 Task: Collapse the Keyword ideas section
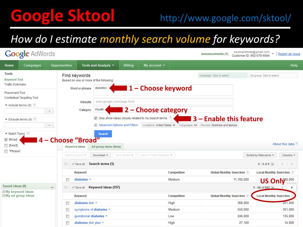pyautogui.click(x=66, y=187)
